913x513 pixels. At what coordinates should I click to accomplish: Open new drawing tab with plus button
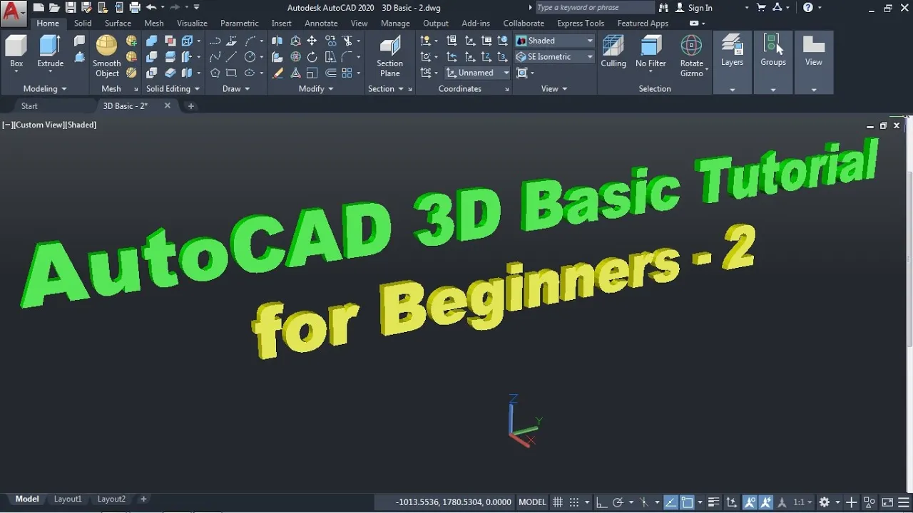(190, 105)
